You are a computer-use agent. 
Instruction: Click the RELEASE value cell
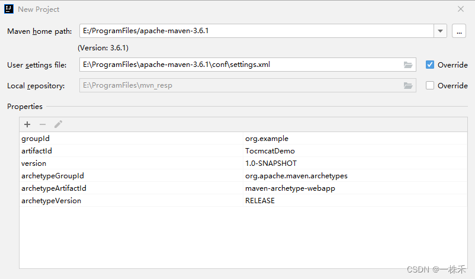point(355,201)
